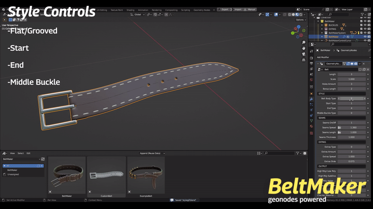Screen dimensions: 373x209
Task: Toggle the camera view gizmo
Action: coord(304,54)
